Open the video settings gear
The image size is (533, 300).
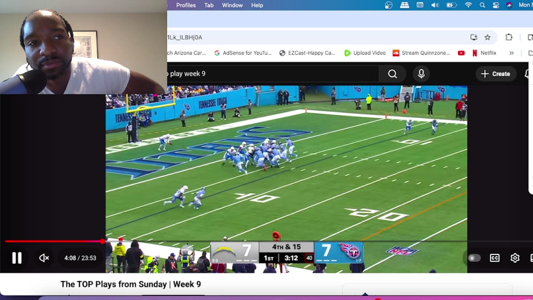click(x=515, y=258)
